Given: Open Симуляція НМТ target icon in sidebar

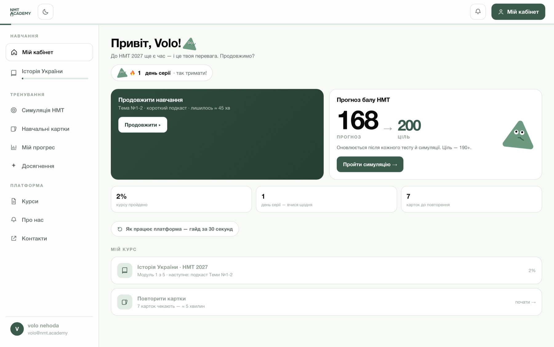Looking at the screenshot, I should (x=14, y=110).
